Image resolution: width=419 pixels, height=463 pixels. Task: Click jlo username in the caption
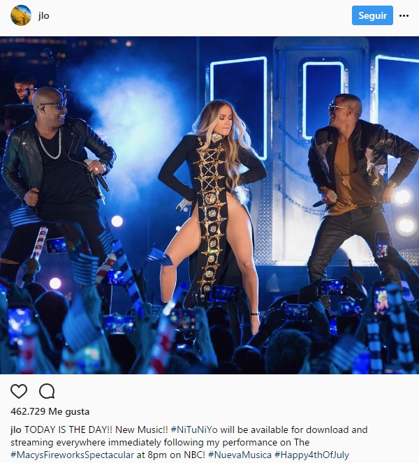(16, 429)
